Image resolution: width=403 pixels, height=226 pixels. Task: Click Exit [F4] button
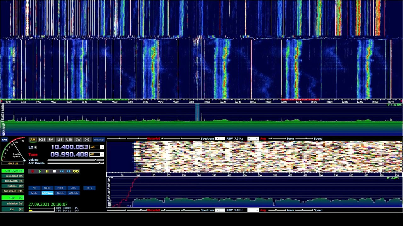pos(13,209)
